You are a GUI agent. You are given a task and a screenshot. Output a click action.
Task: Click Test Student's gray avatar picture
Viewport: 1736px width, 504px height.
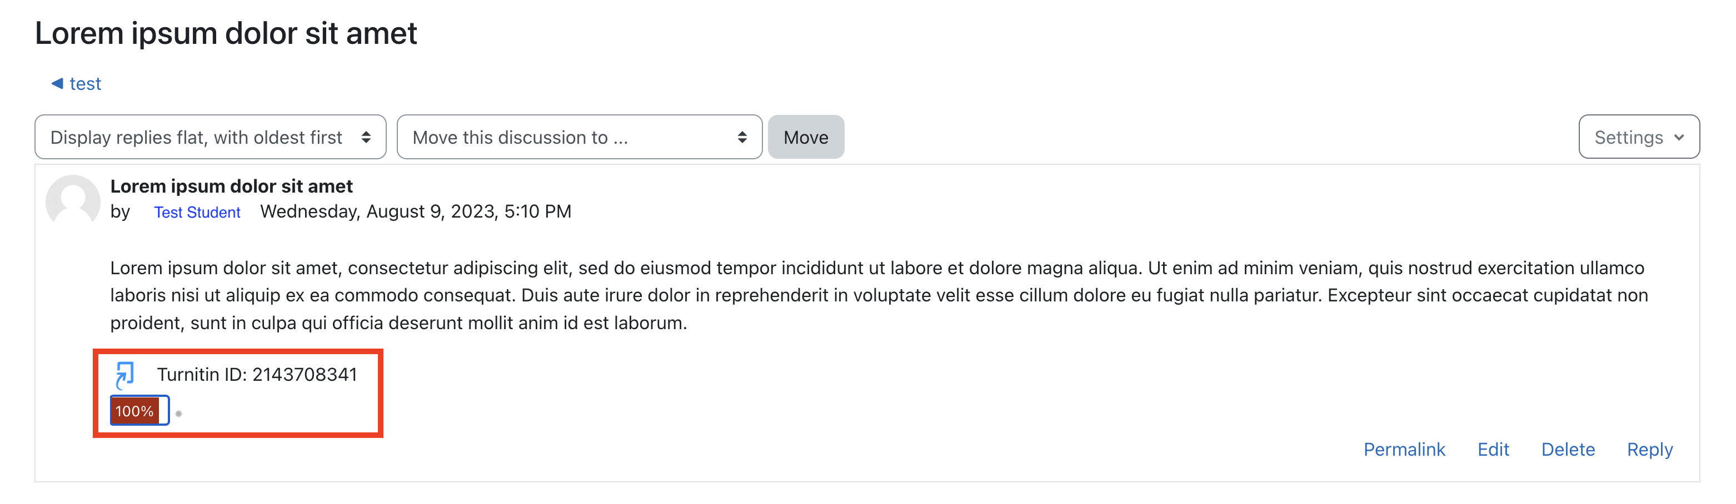73,200
